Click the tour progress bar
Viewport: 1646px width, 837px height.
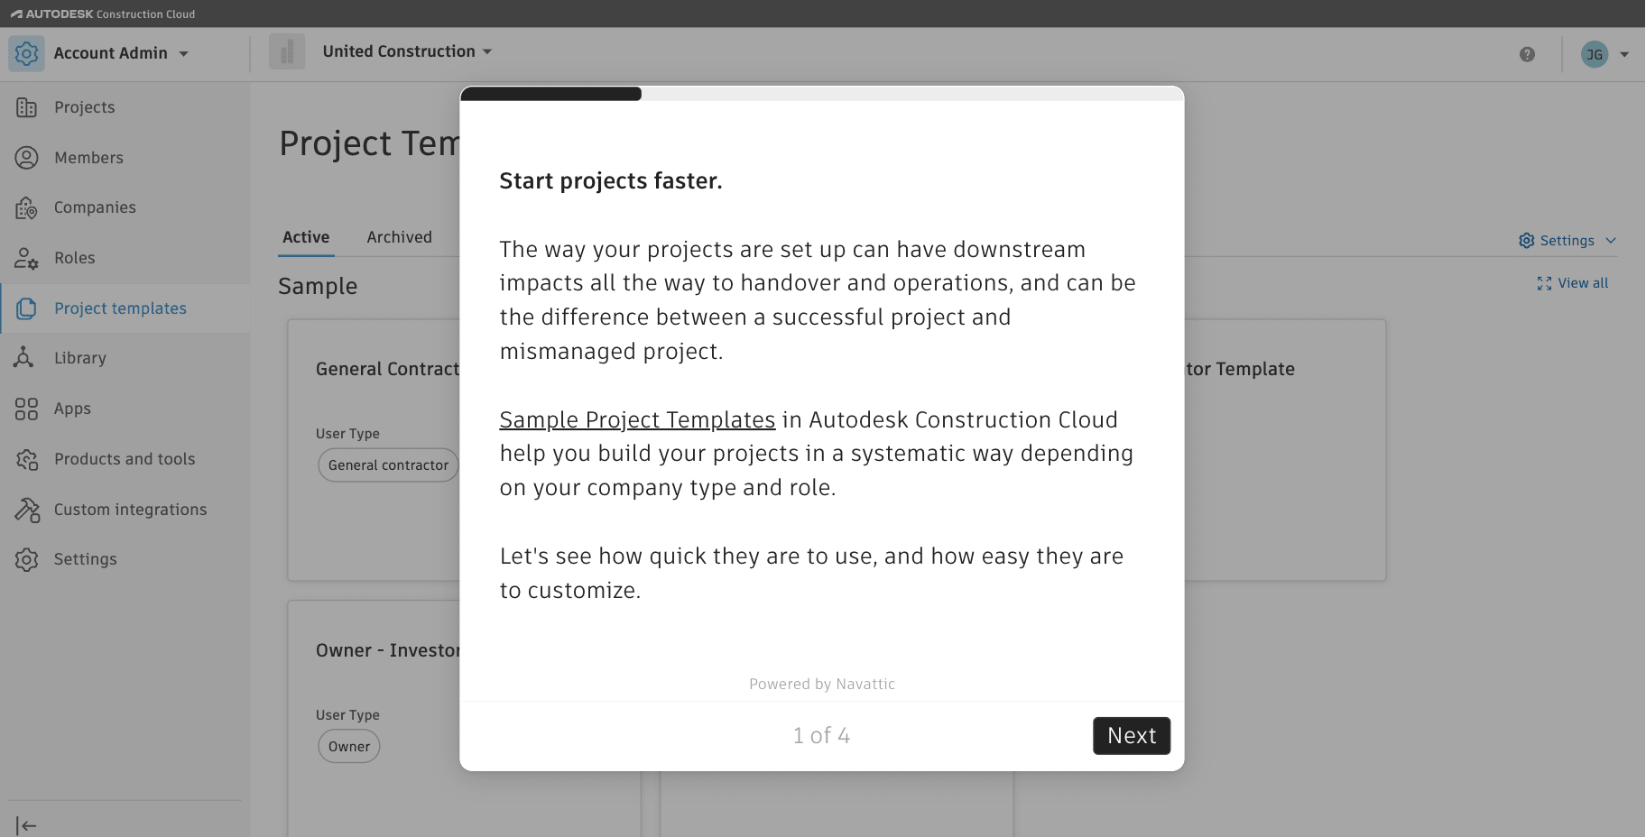822,94
